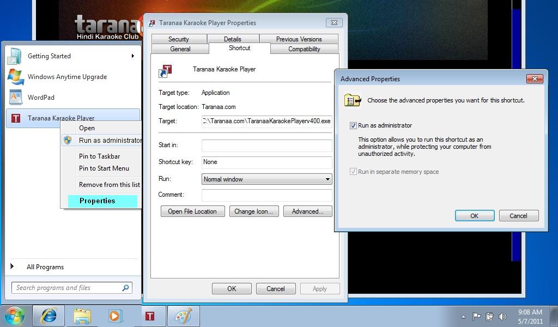Viewport: 558px width, 327px height.
Task: Show hidden system tray icons
Action: coord(463,317)
